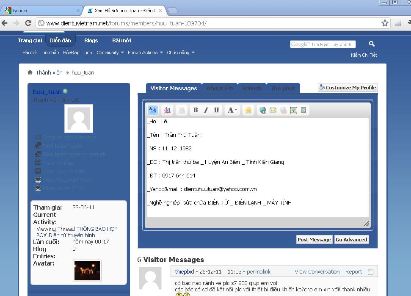Viewport: 411px width, 296px height.
Task: Expand the Forum Actions dropdown
Action: (x=161, y=53)
